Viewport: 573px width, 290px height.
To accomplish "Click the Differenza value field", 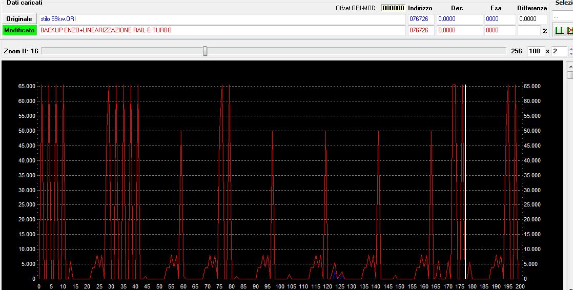I will [531, 19].
